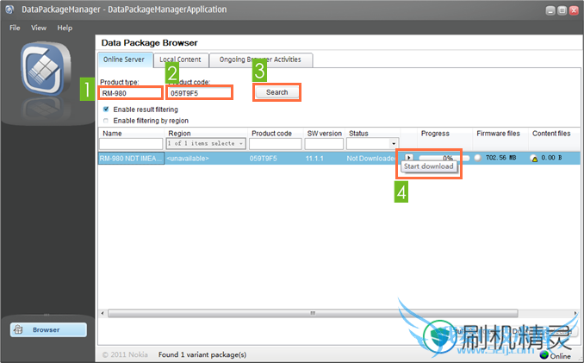The image size is (584, 363).
Task: Click the 702.56 MB firmware size
Action: pyautogui.click(x=501, y=158)
